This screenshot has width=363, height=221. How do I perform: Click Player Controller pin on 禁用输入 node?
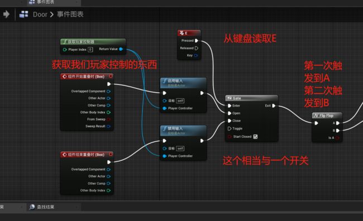[x=165, y=156]
